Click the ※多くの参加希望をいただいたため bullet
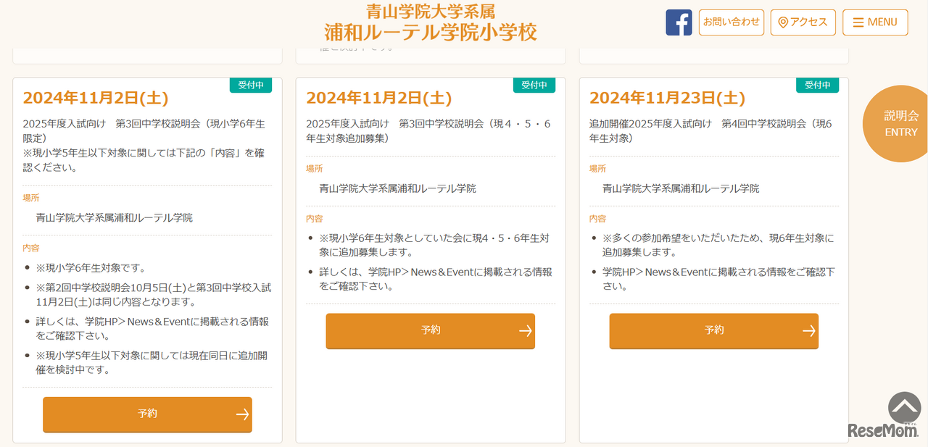Image resolution: width=928 pixels, height=447 pixels. click(718, 245)
